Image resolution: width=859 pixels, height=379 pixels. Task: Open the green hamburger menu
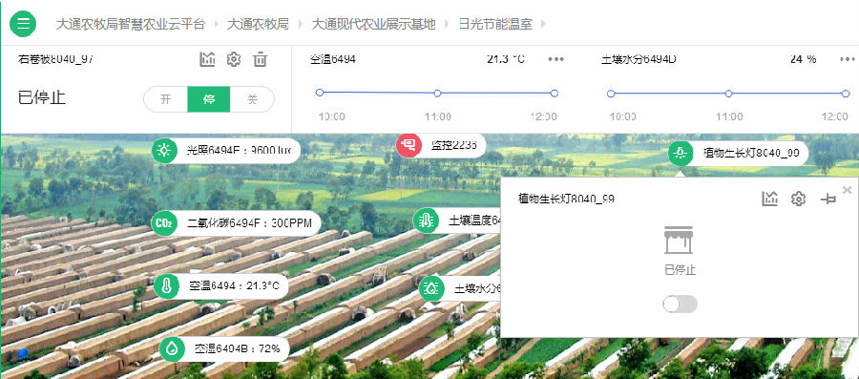coord(23,24)
